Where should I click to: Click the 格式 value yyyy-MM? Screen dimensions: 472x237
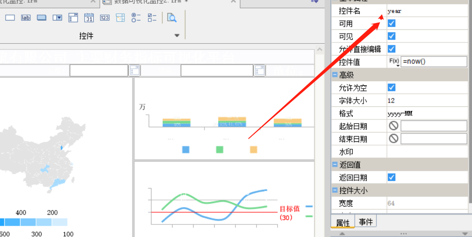click(x=400, y=113)
